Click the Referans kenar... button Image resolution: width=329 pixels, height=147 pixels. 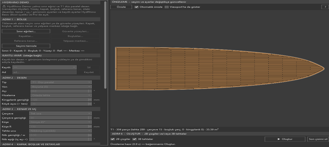(x=26, y=41)
